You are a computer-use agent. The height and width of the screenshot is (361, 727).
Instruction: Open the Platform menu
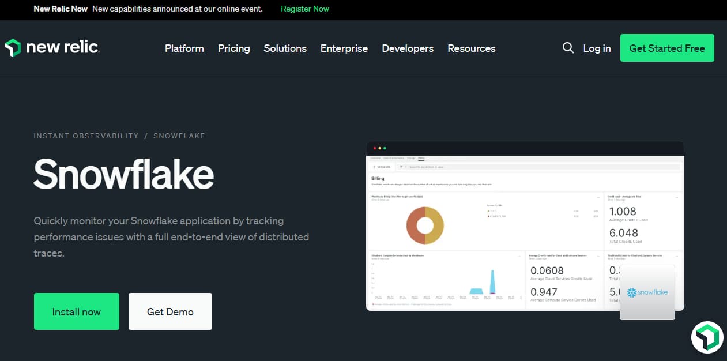pyautogui.click(x=184, y=48)
